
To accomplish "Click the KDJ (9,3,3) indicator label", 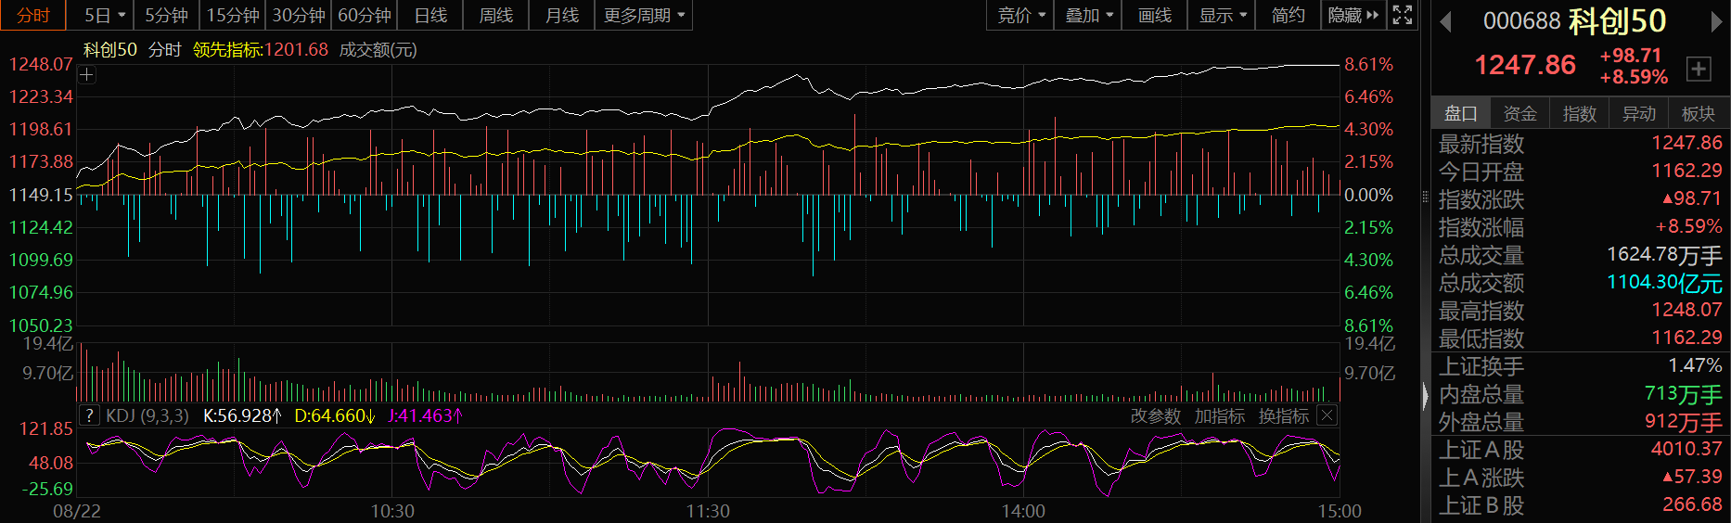I will point(147,415).
